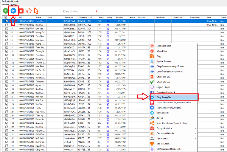Screen dimensions: 227x152
Task: Toggle checkbox for row 21 Hien Ngo
Action: (x=6, y=97)
